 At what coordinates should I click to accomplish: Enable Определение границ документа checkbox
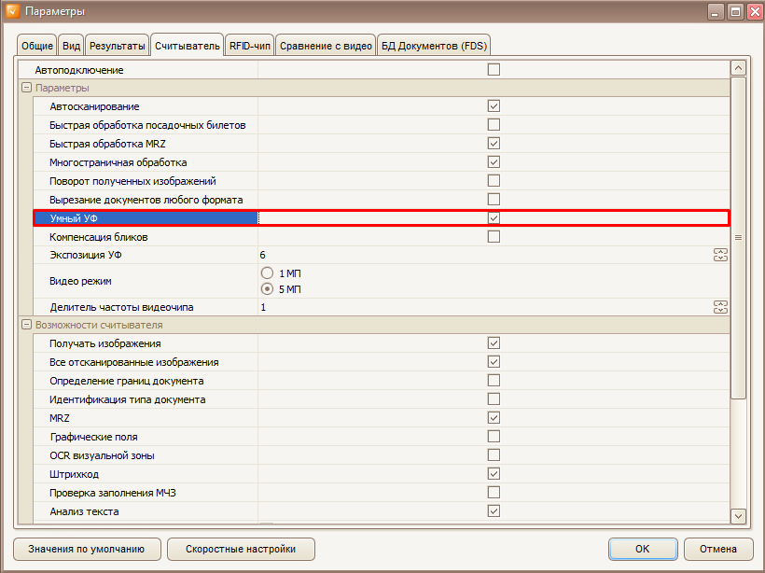point(494,380)
